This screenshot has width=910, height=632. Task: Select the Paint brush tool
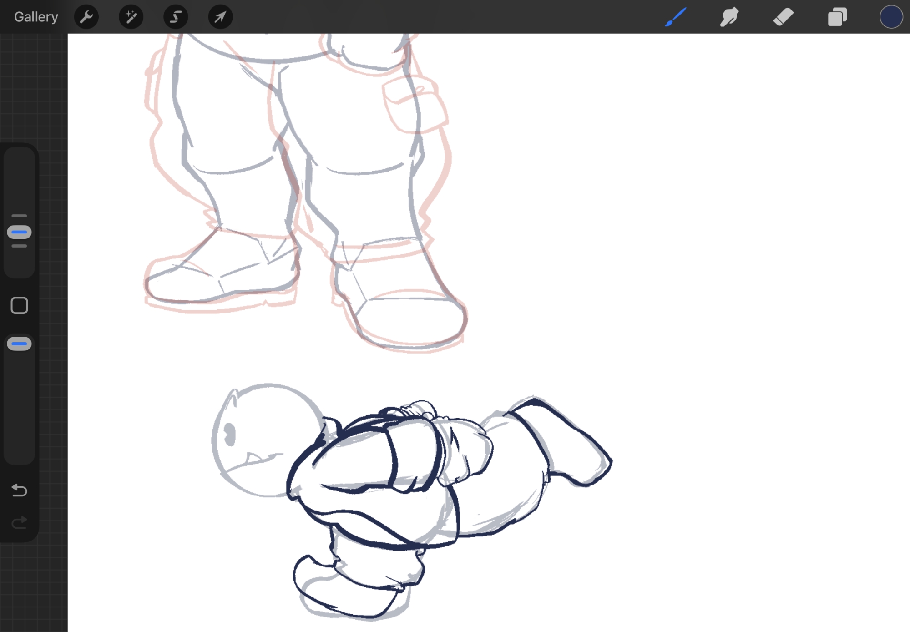(x=675, y=17)
